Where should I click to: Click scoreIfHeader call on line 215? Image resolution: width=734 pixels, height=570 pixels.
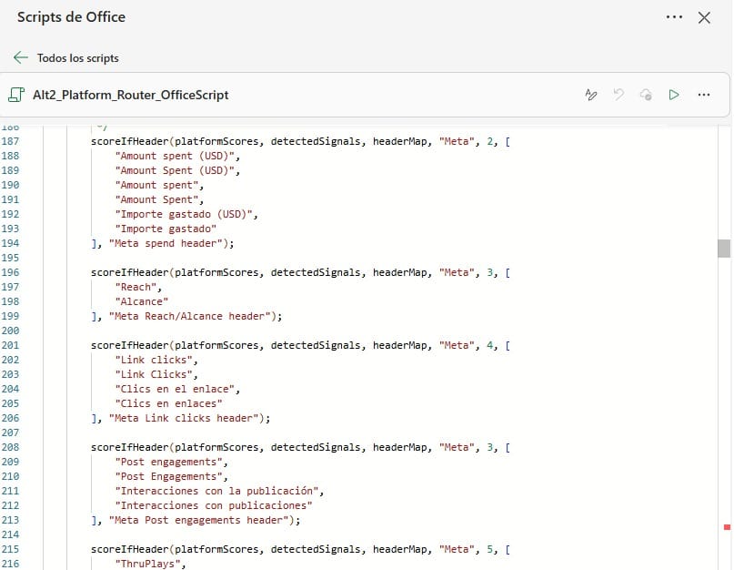130,549
